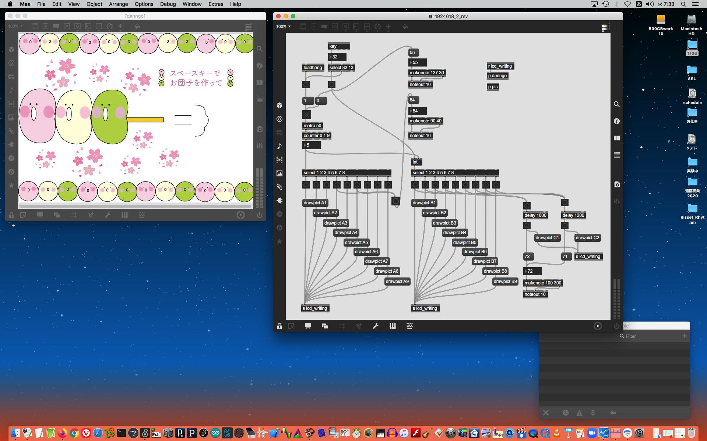
Task: Toggle the X toggle above metro 50
Action: [306, 115]
